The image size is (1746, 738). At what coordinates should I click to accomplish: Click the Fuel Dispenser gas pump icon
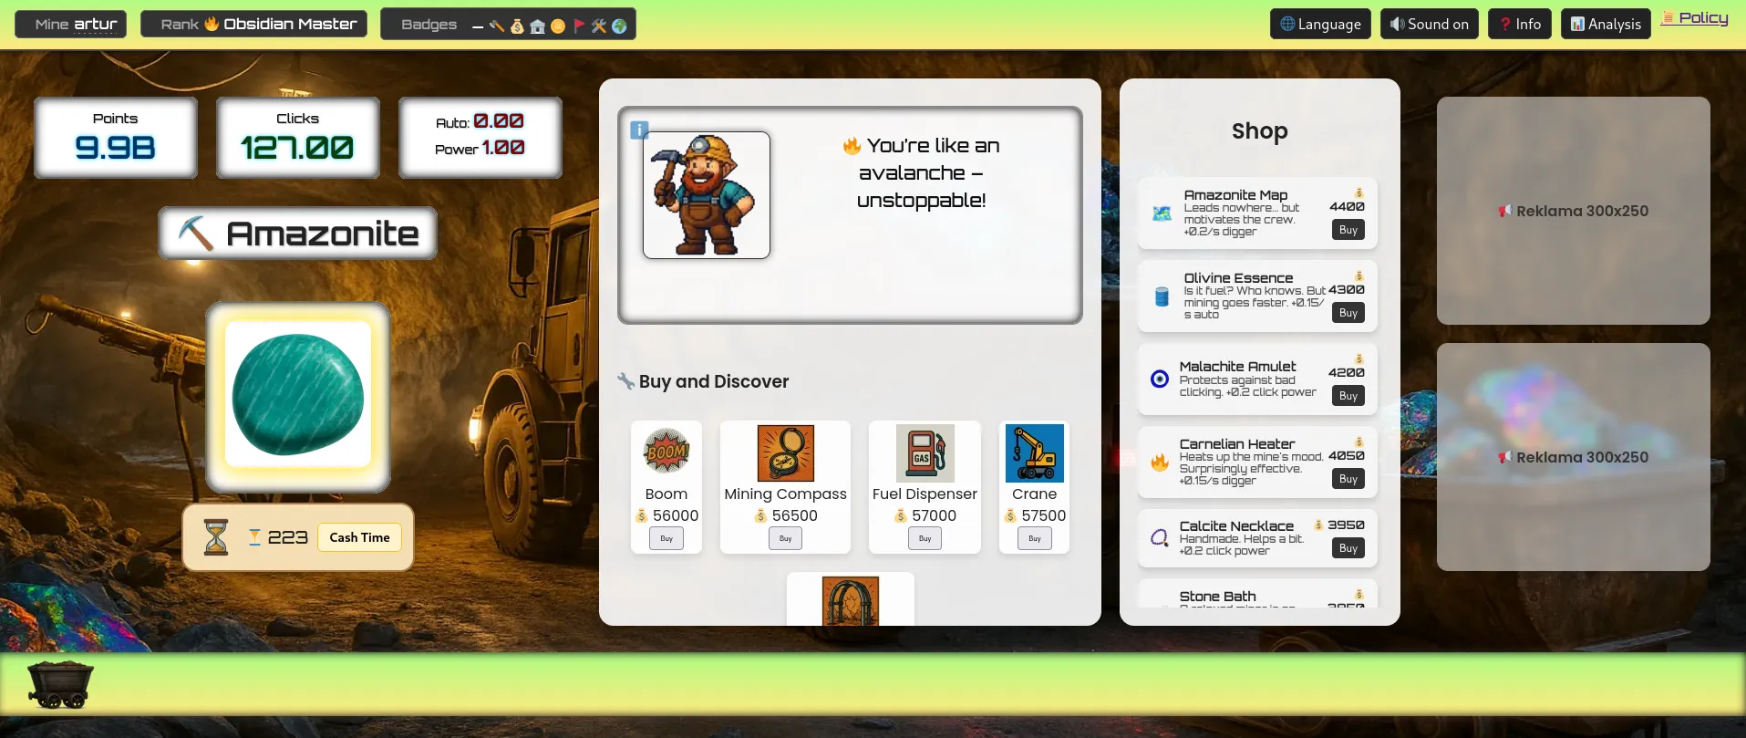[x=925, y=452]
